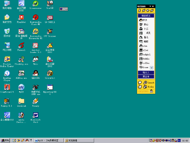Select the Winamp desktop icon
The height and width of the screenshot is (143, 190).
[36, 101]
